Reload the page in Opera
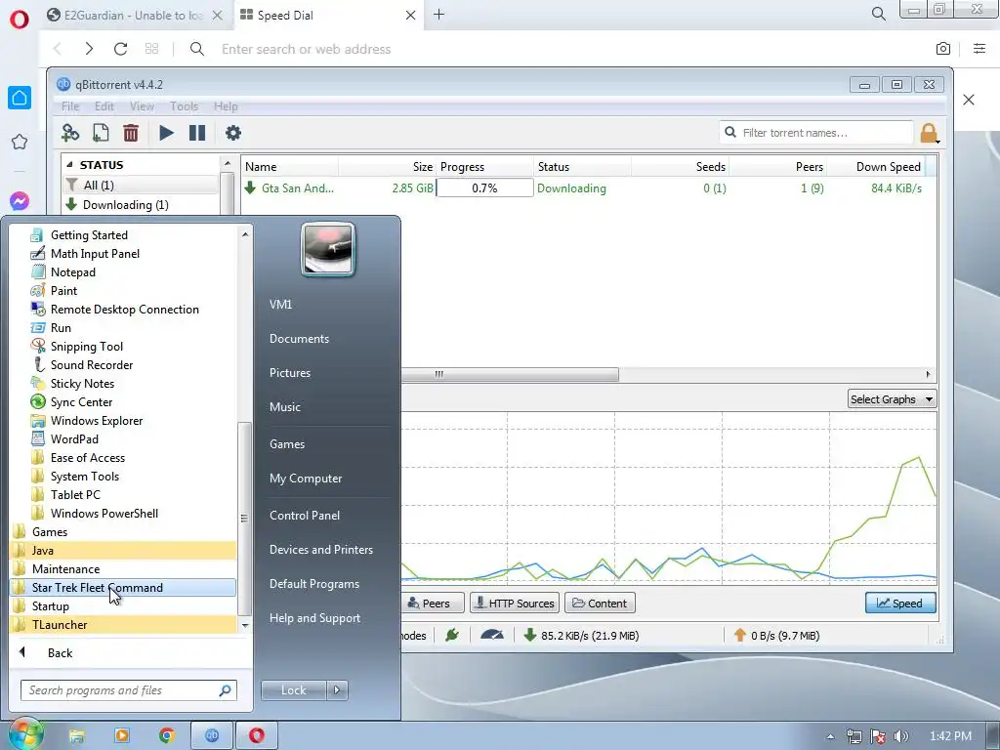This screenshot has height=750, width=1000. (120, 49)
